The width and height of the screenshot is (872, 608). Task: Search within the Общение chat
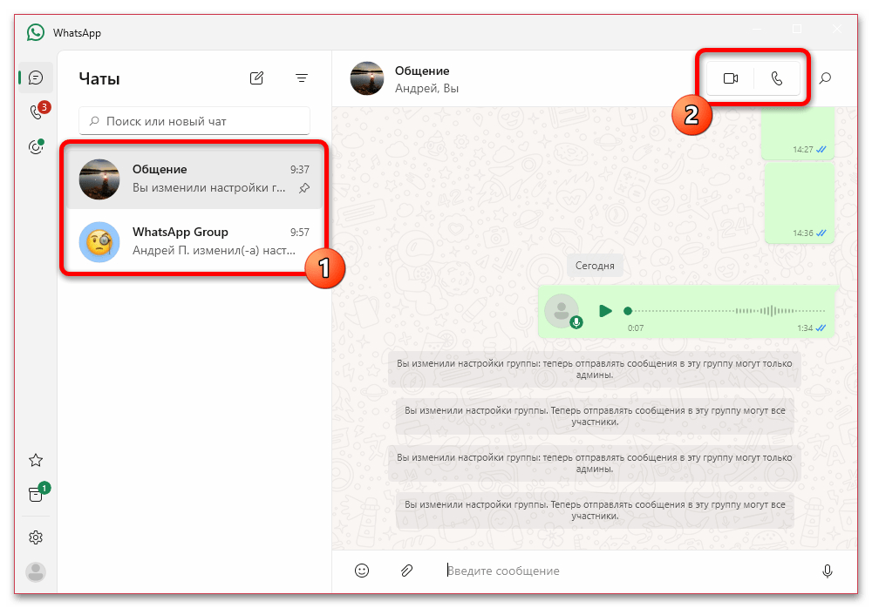pyautogui.click(x=825, y=78)
